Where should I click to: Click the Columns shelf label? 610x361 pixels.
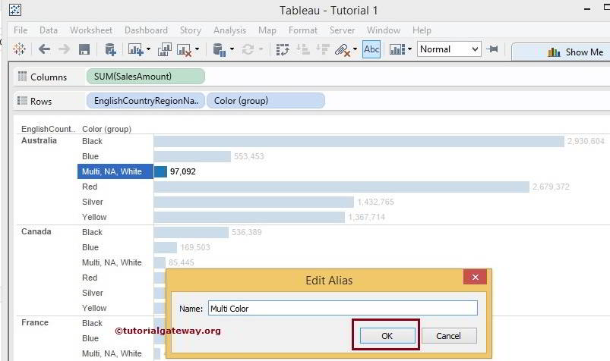coord(49,77)
